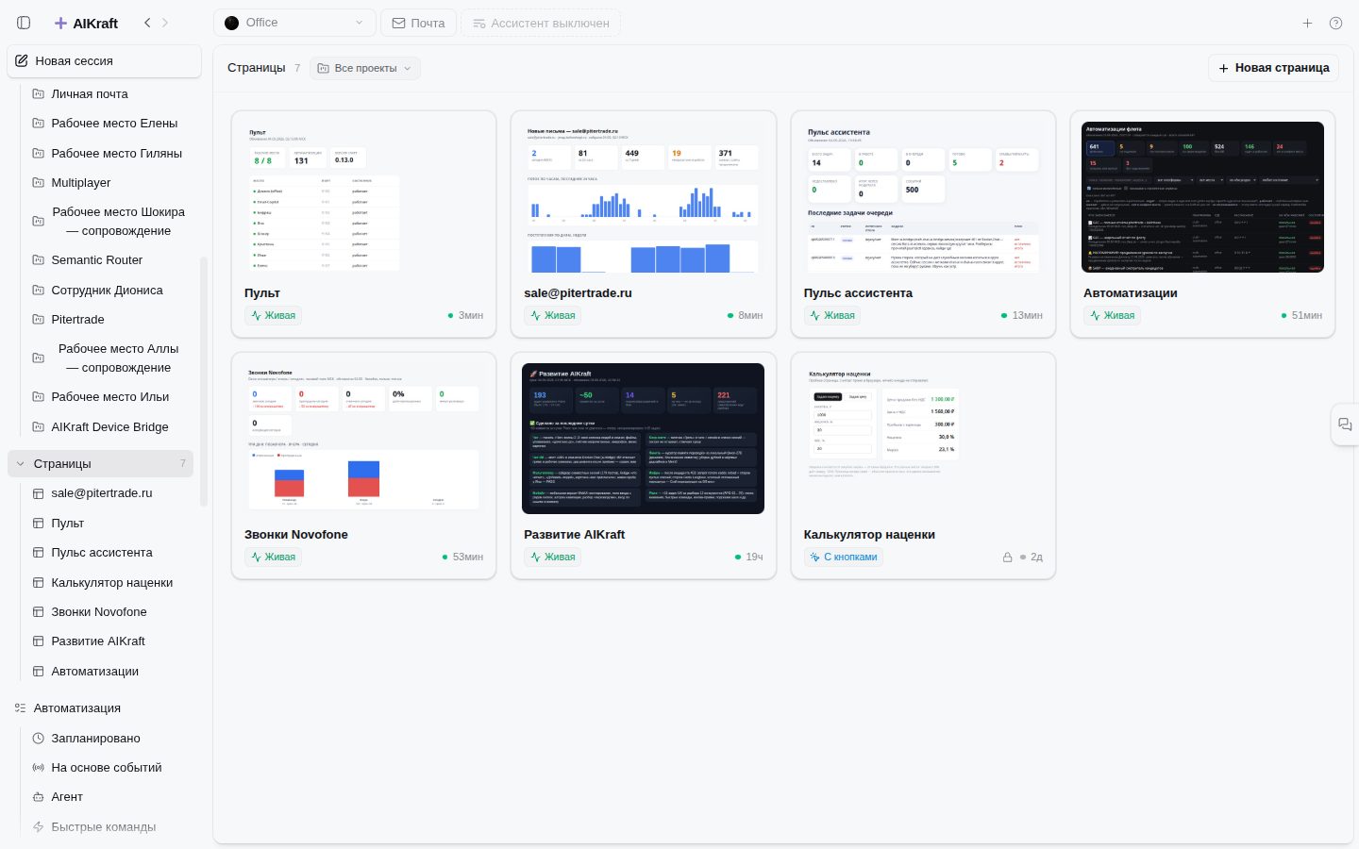Open AIKraft Device Bridge in the sidebar
Image resolution: width=1359 pixels, height=849 pixels.
pyautogui.click(x=109, y=427)
